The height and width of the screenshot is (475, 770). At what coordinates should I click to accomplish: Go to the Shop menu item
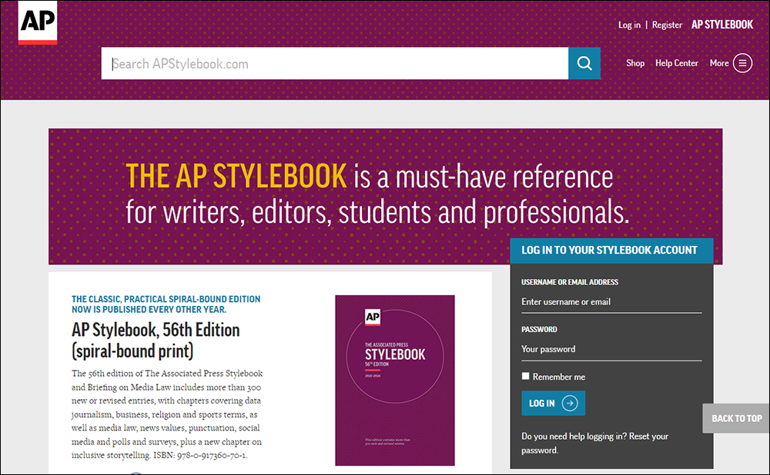click(635, 63)
